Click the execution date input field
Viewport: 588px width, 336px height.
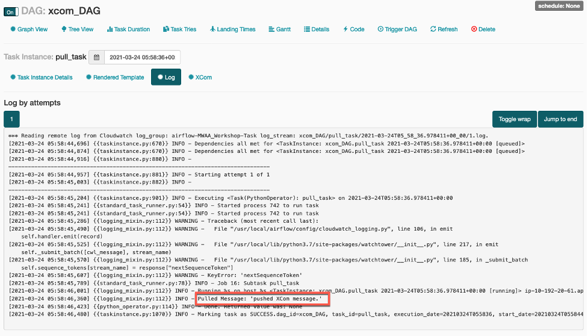pyautogui.click(x=142, y=58)
